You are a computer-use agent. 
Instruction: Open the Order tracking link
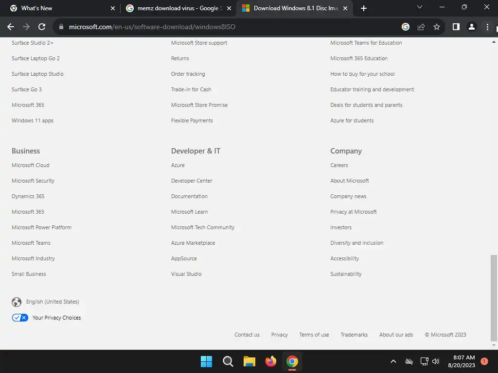pos(188,74)
